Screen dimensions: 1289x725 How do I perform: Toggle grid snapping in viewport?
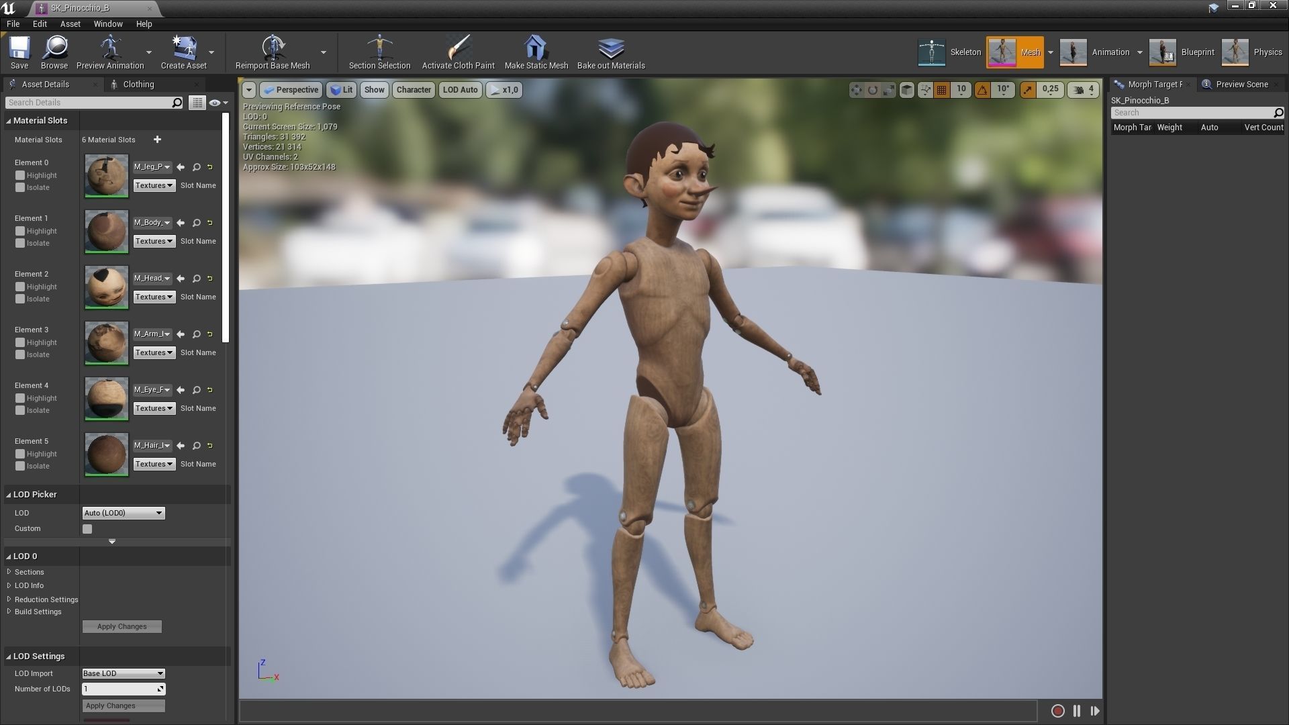click(x=941, y=90)
